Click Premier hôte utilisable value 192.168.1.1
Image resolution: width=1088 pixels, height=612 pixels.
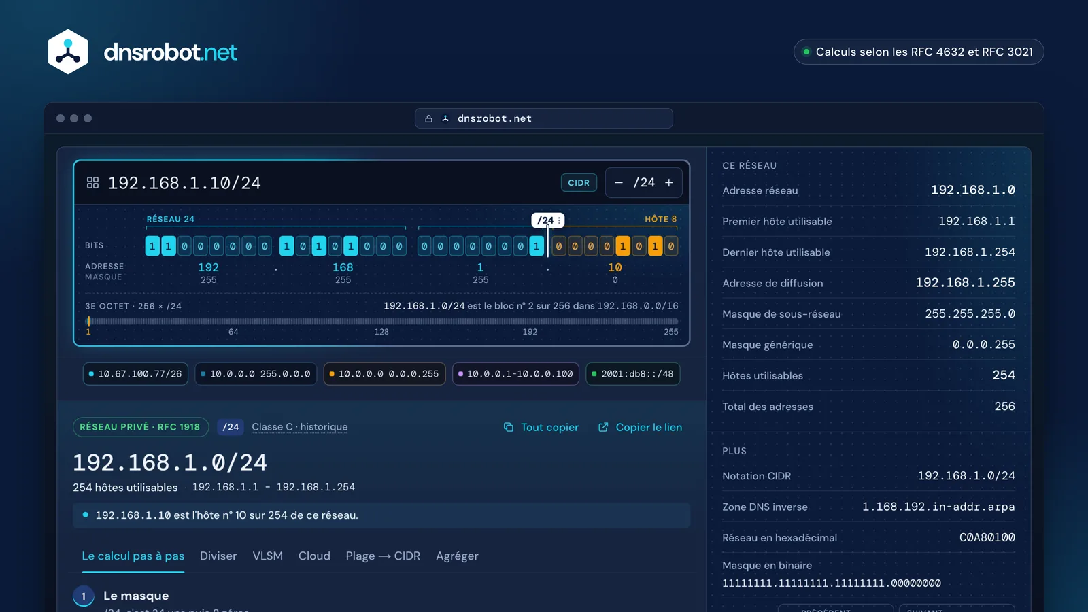976,222
